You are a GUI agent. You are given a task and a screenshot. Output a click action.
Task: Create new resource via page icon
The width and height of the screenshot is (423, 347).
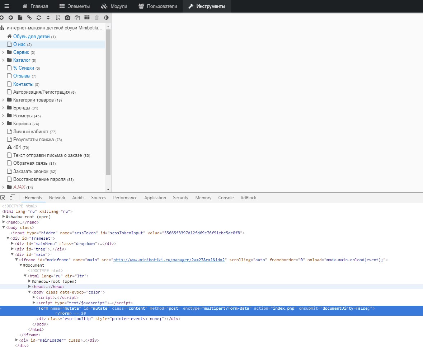[x=20, y=18]
